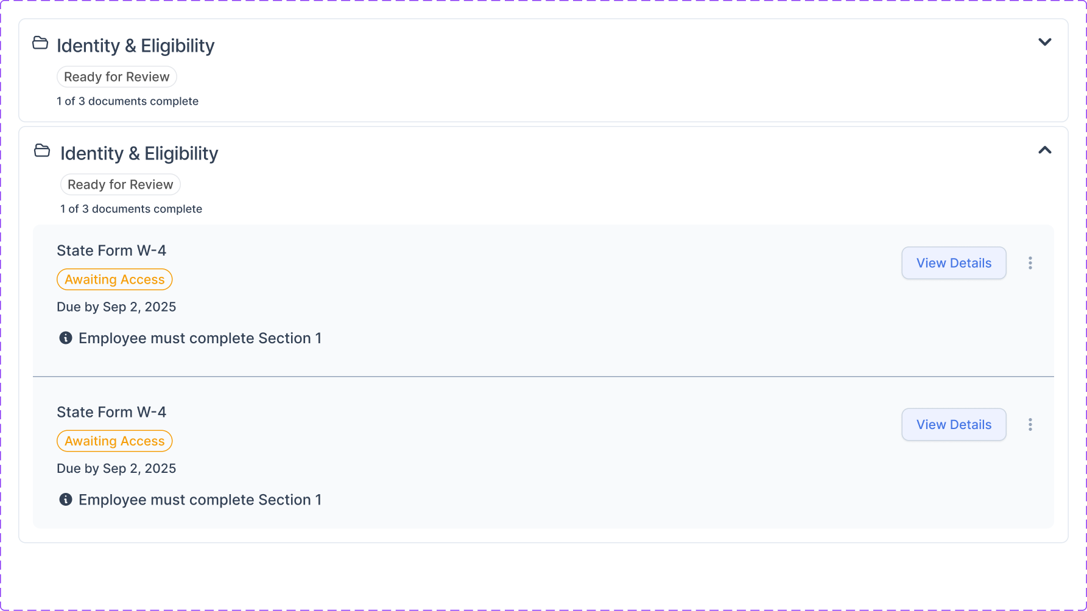
Task: Click the first row's Due by Sep 2, 2025 date
Action: [116, 307]
